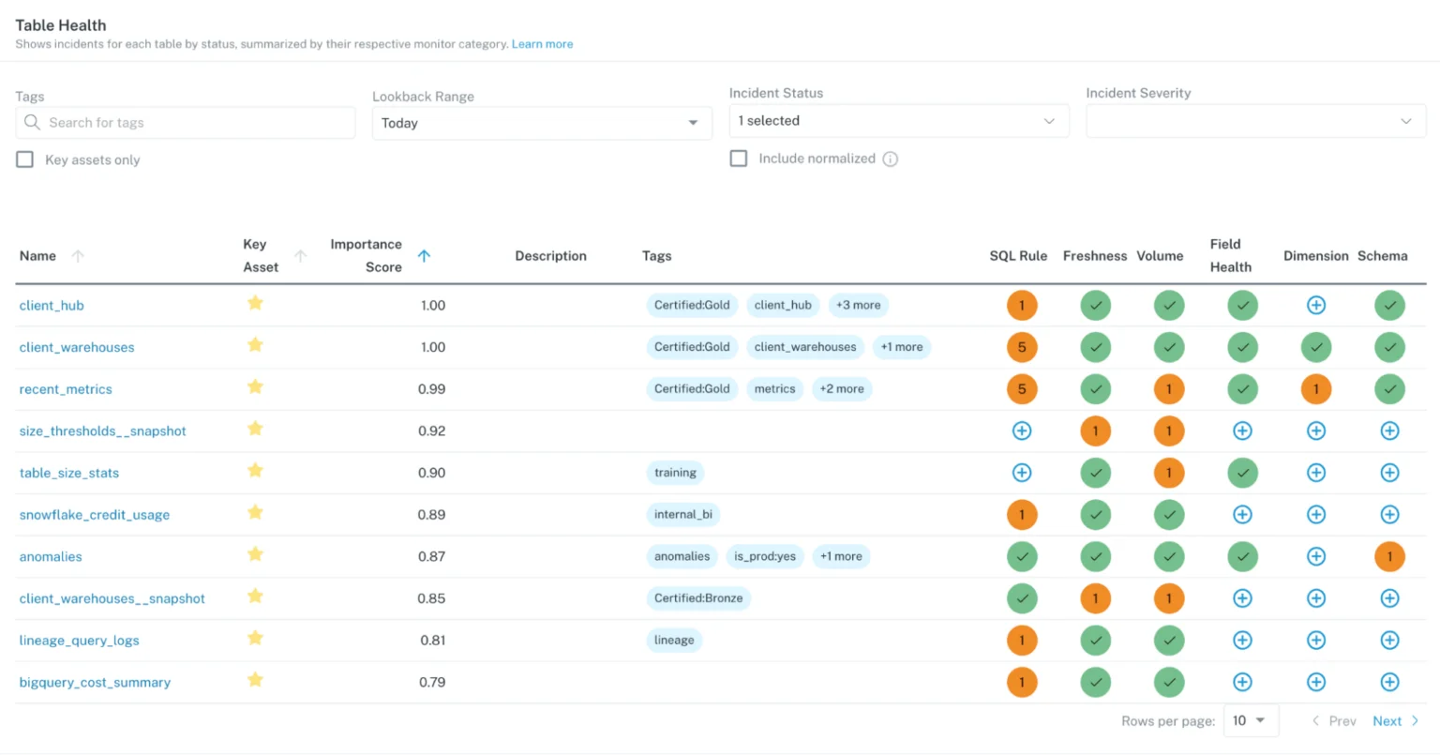
Task: Click Field Health column header
Action: click(x=1231, y=255)
